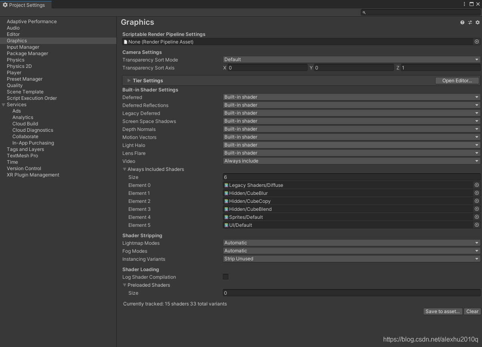Select Player settings category

[x=14, y=73]
